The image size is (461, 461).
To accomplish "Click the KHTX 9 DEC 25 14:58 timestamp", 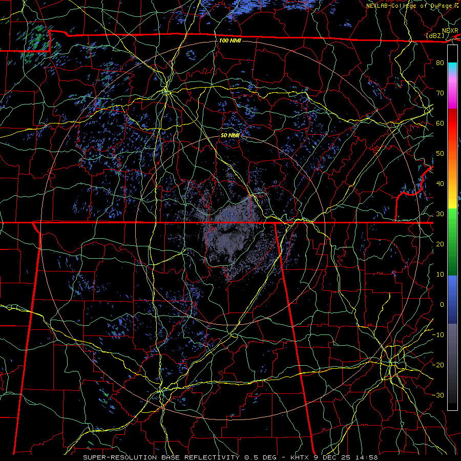I will click(x=334, y=457).
